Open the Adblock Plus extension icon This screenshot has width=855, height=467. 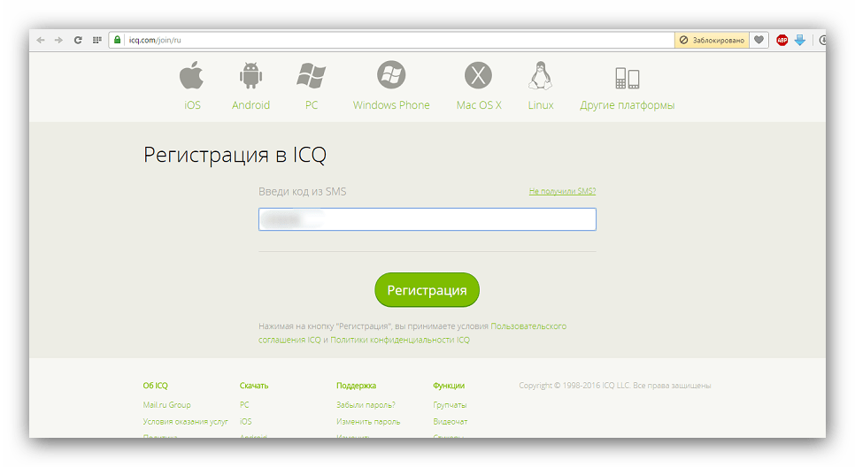point(782,40)
